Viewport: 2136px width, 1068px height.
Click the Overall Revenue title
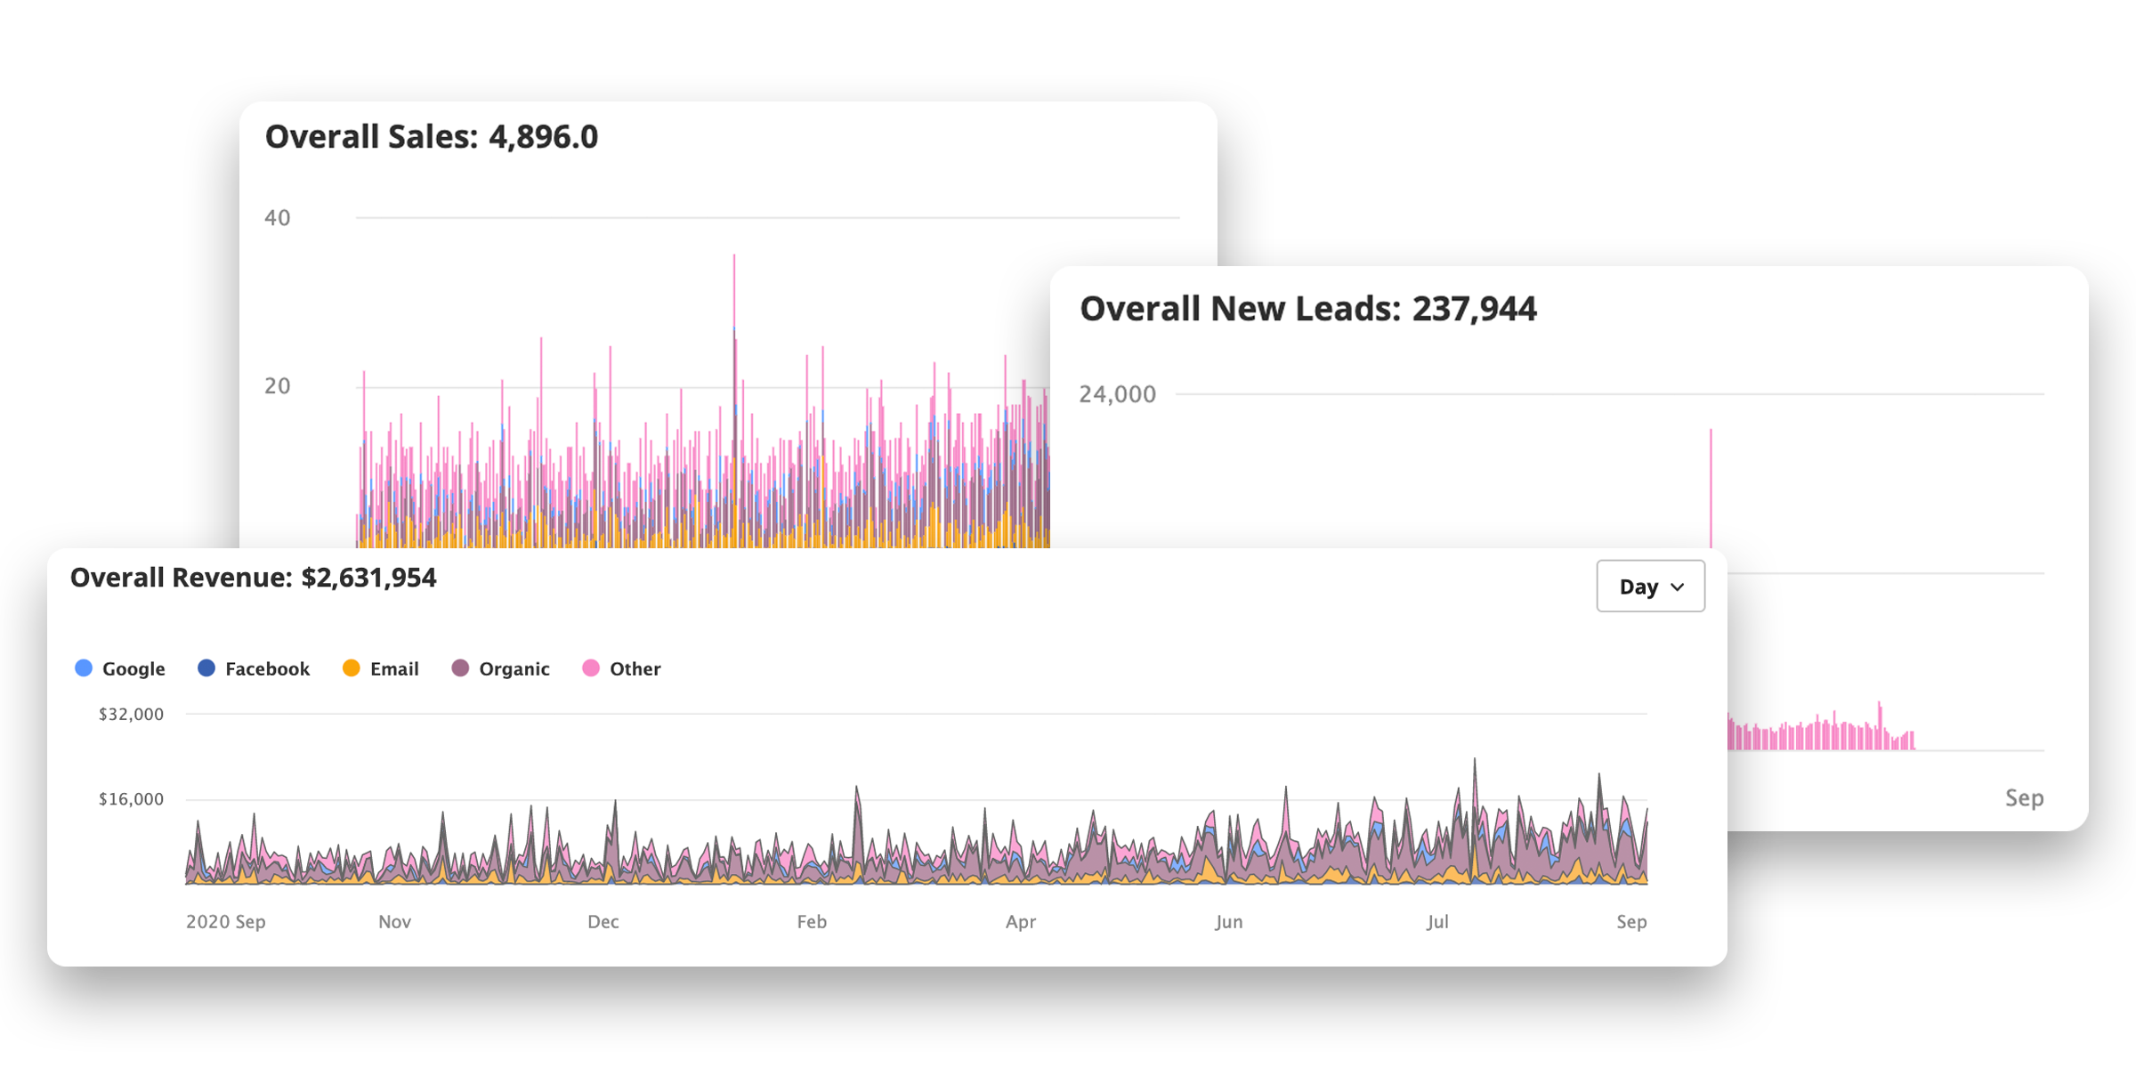pyautogui.click(x=253, y=578)
